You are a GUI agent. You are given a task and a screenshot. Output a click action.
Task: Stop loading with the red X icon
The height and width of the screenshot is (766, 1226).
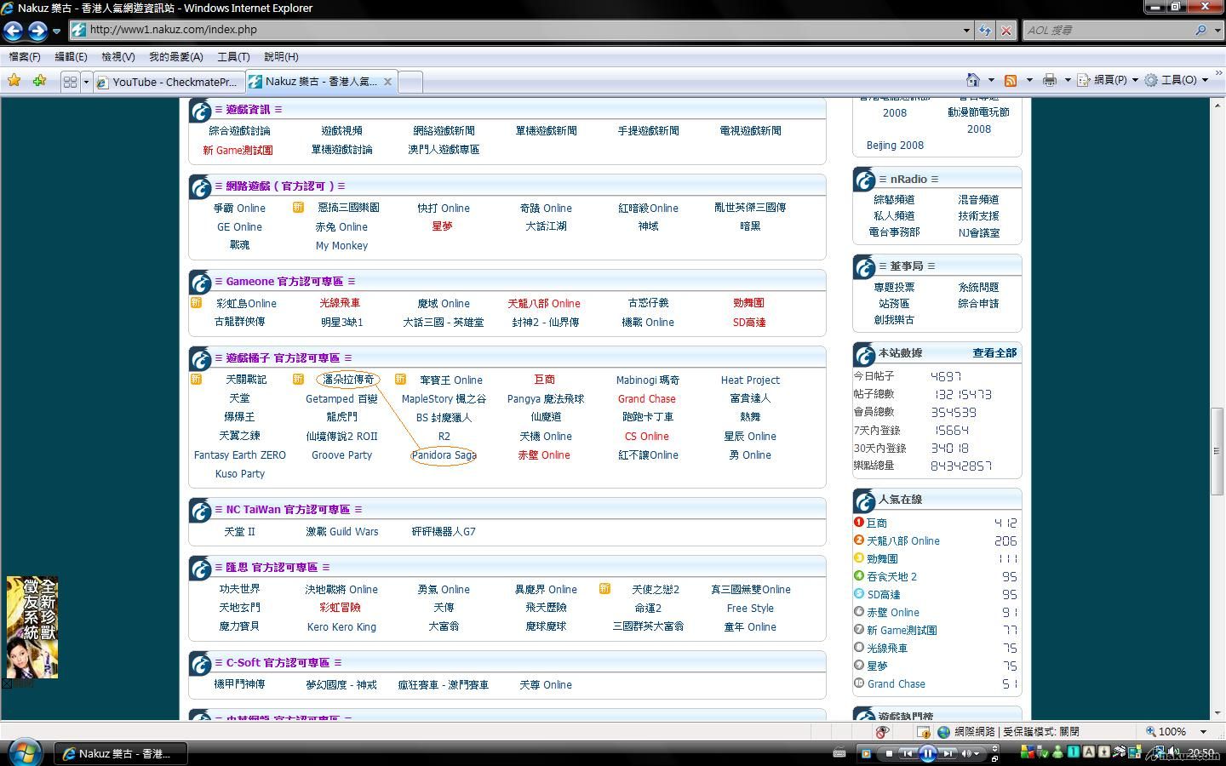pyautogui.click(x=1006, y=30)
